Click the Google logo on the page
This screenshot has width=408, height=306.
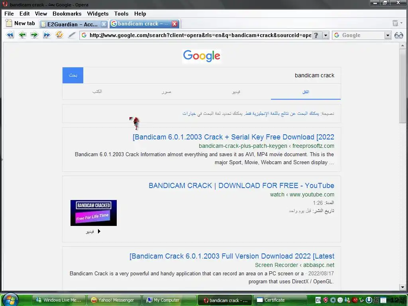coord(202,56)
